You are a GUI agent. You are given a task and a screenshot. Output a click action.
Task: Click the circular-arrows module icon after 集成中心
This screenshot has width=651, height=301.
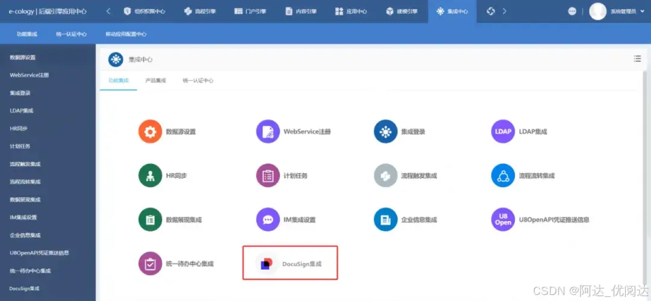point(491,11)
